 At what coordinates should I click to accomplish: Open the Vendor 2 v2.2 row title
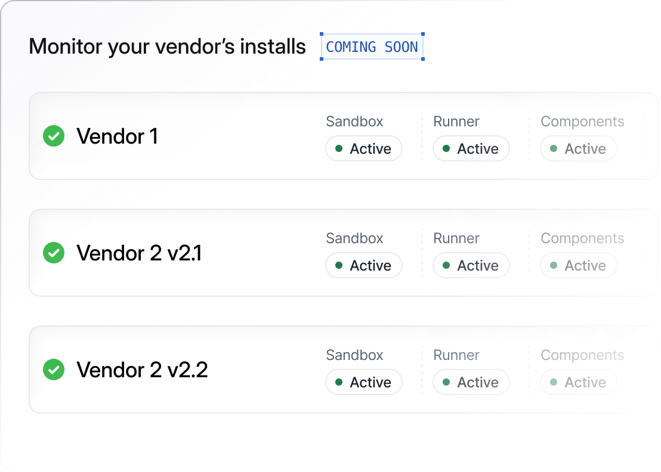point(142,370)
